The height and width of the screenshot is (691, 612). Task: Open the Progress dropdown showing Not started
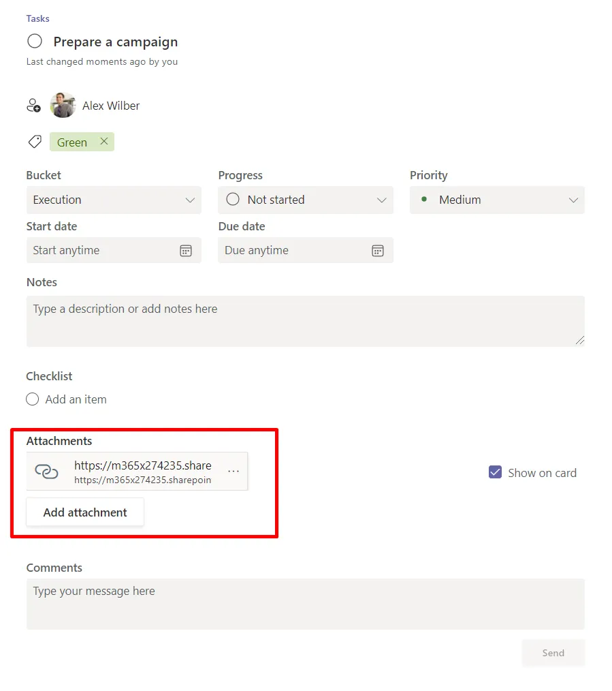306,200
